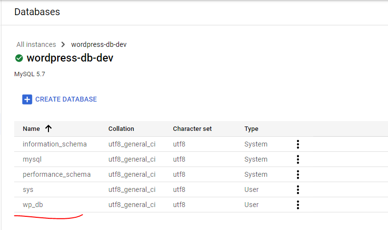Select the wp_db database name
Image resolution: width=388 pixels, height=230 pixels.
(33, 205)
